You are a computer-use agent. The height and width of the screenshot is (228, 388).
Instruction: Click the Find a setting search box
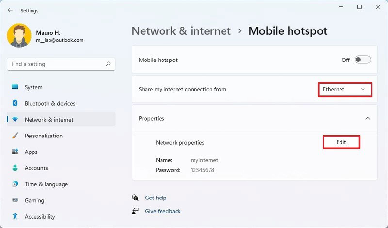(61, 64)
